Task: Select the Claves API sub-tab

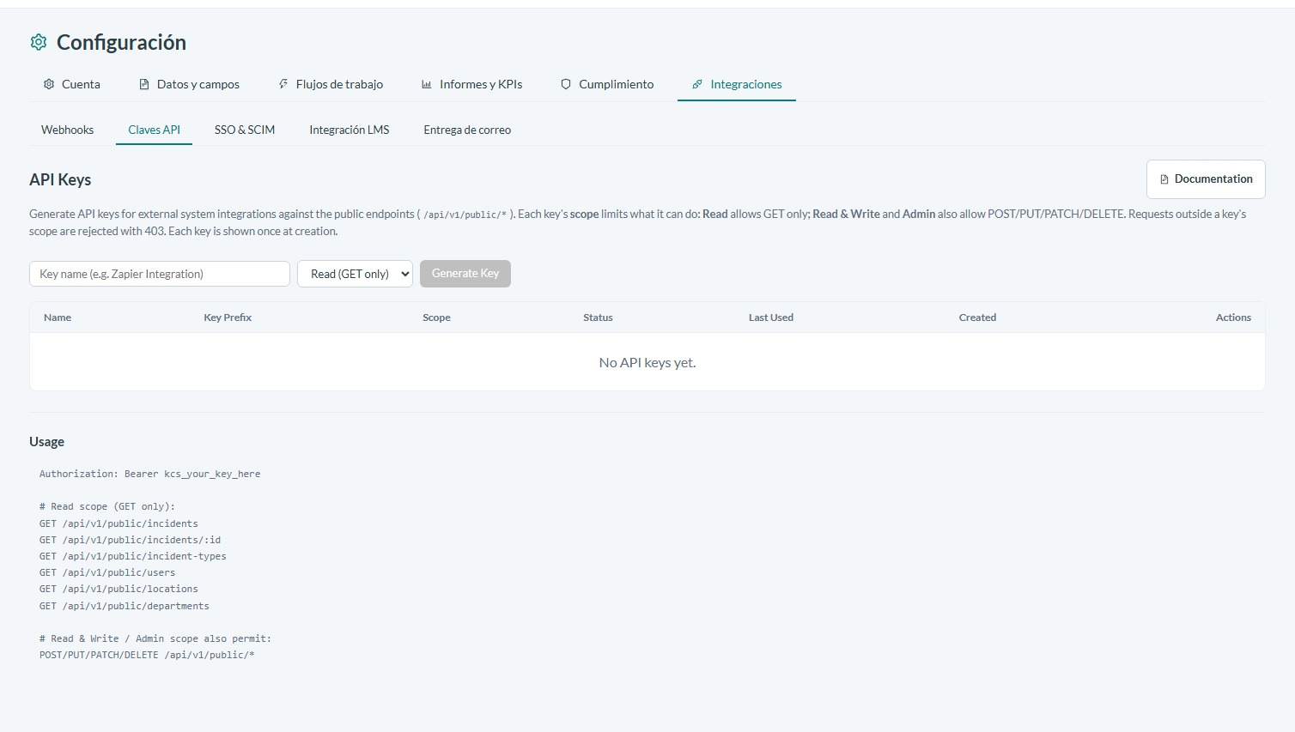Action: [x=155, y=130]
